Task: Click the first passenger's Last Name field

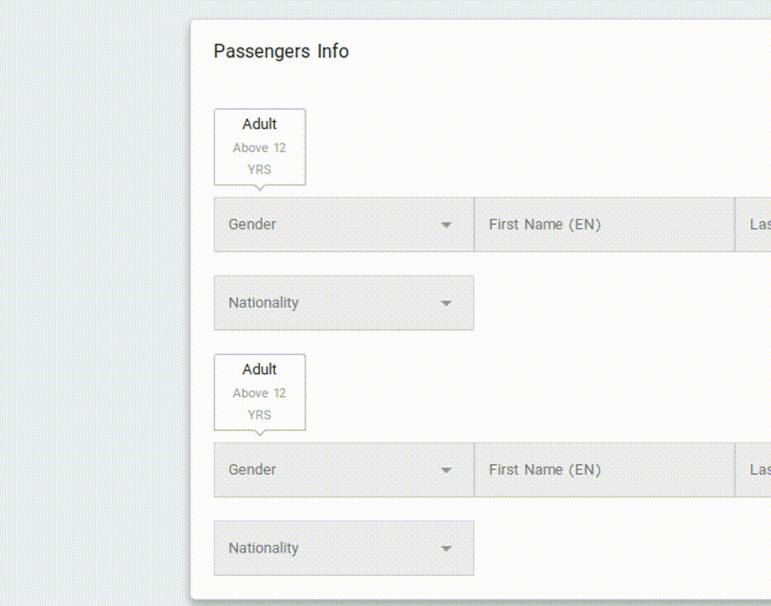Action: click(x=756, y=225)
